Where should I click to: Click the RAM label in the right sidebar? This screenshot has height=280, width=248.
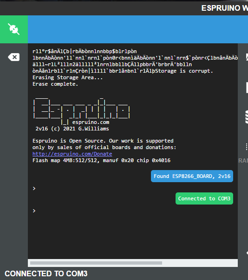[x=243, y=161]
